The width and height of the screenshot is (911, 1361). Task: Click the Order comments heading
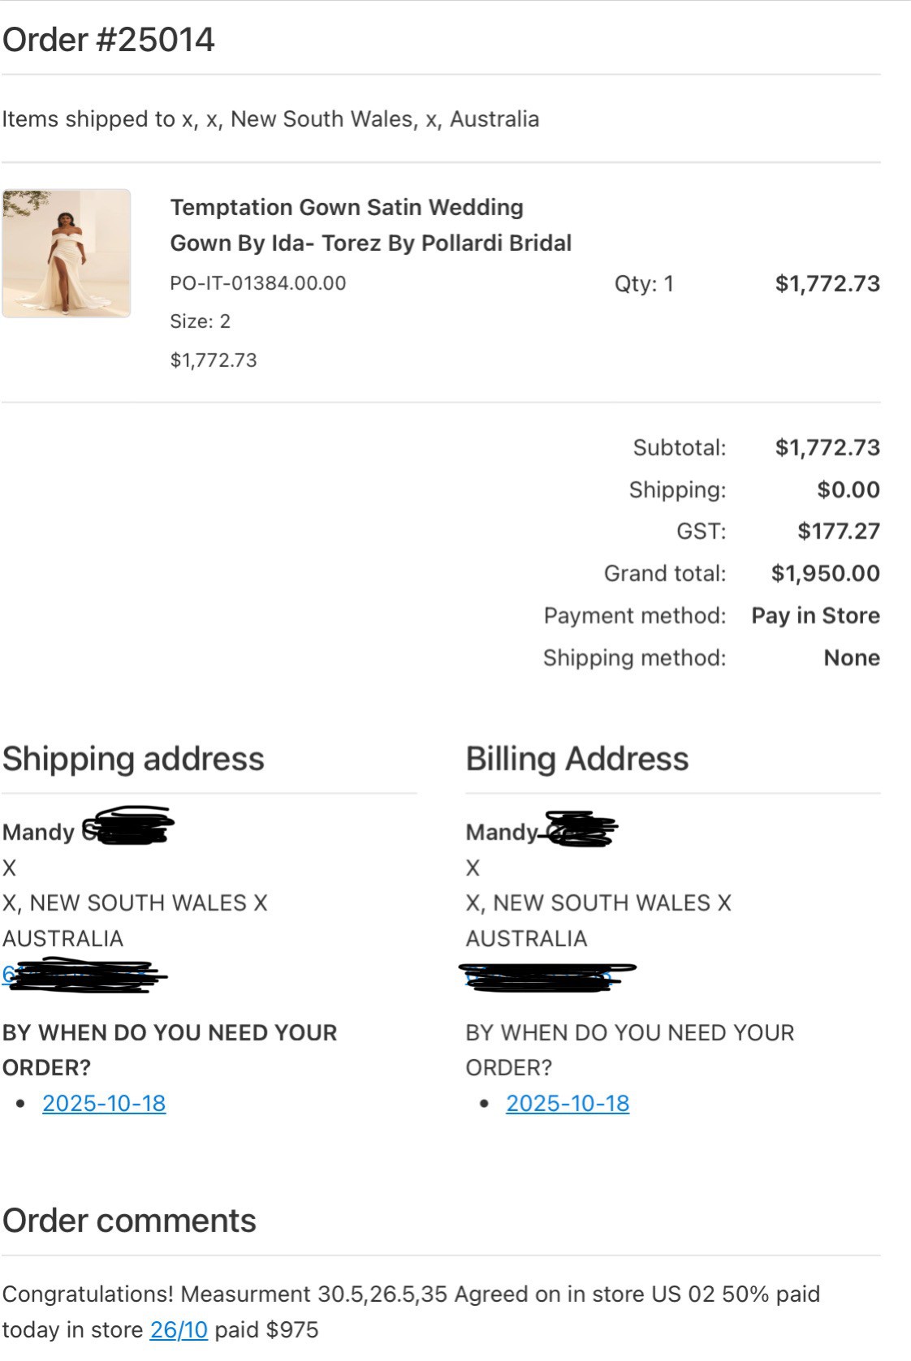[129, 1221]
